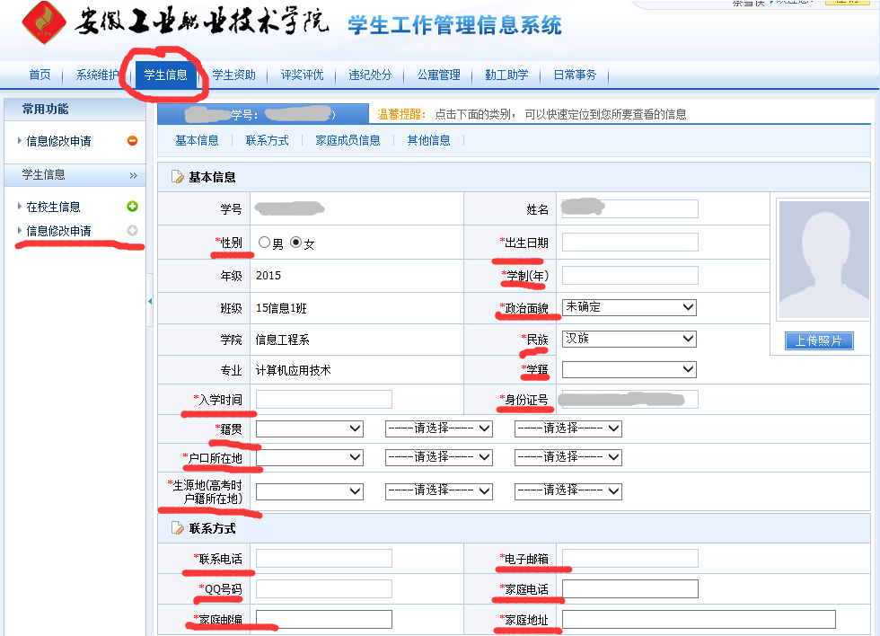
Task: Click the gray plus icon beside 信息修改申请
Action: pos(133,231)
